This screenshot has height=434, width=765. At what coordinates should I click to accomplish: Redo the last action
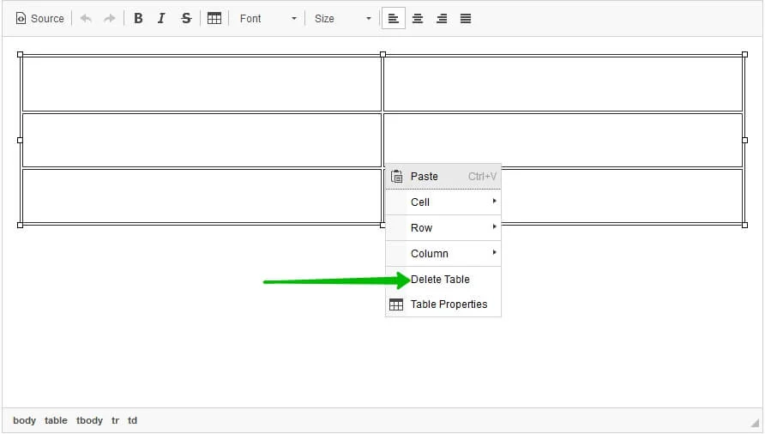(110, 19)
